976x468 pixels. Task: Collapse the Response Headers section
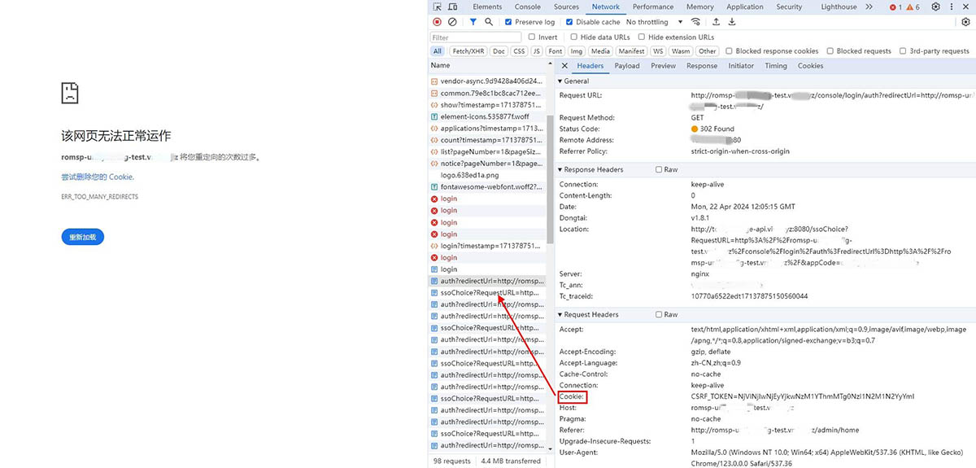(x=560, y=169)
